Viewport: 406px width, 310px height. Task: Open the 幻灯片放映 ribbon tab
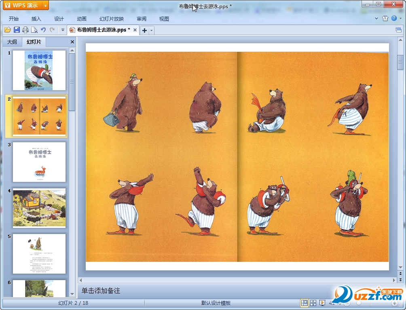point(112,19)
